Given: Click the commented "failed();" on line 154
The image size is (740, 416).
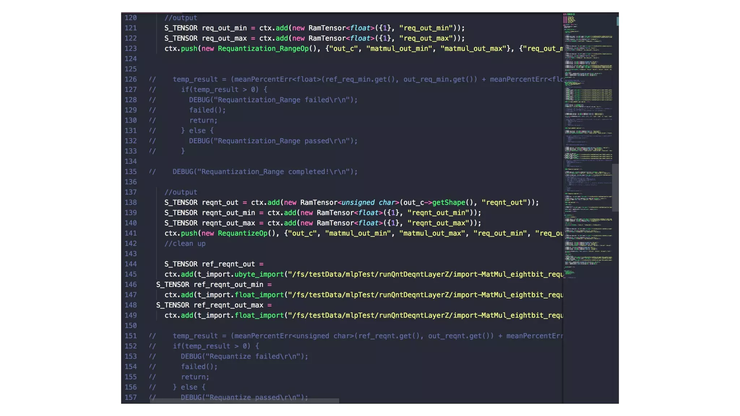Looking at the screenshot, I should (199, 367).
